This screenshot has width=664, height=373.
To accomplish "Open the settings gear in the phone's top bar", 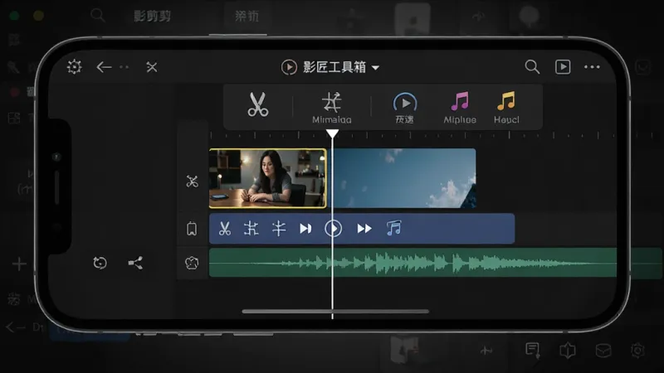I will coord(74,67).
